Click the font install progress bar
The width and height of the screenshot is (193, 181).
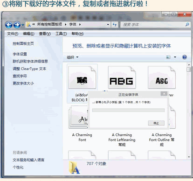(x=128, y=110)
